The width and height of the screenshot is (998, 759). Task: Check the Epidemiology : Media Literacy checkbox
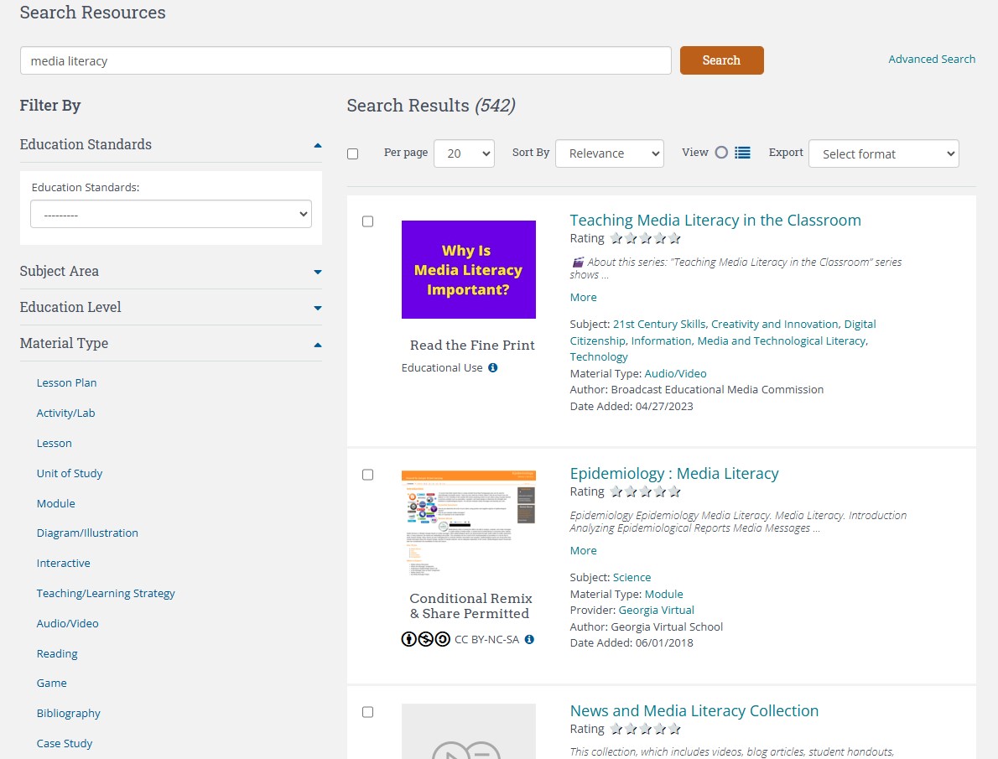368,475
